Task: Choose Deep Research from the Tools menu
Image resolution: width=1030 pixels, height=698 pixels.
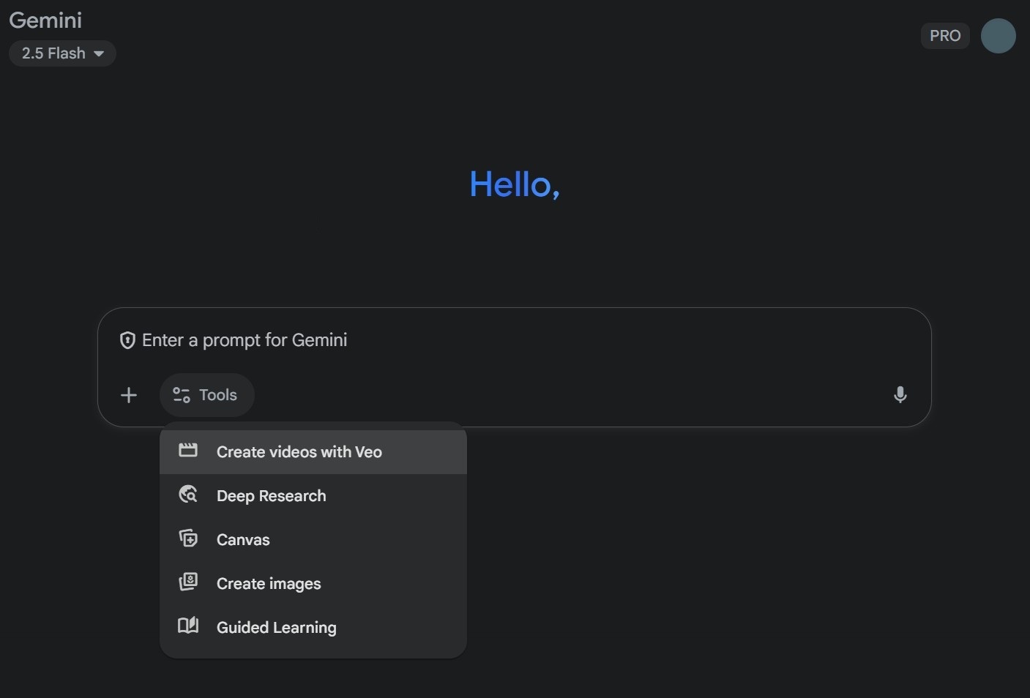Action: pos(271,496)
